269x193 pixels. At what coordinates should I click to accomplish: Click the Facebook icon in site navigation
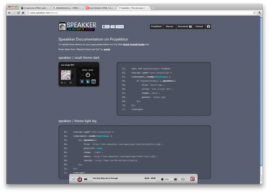pyautogui.click(x=208, y=27)
